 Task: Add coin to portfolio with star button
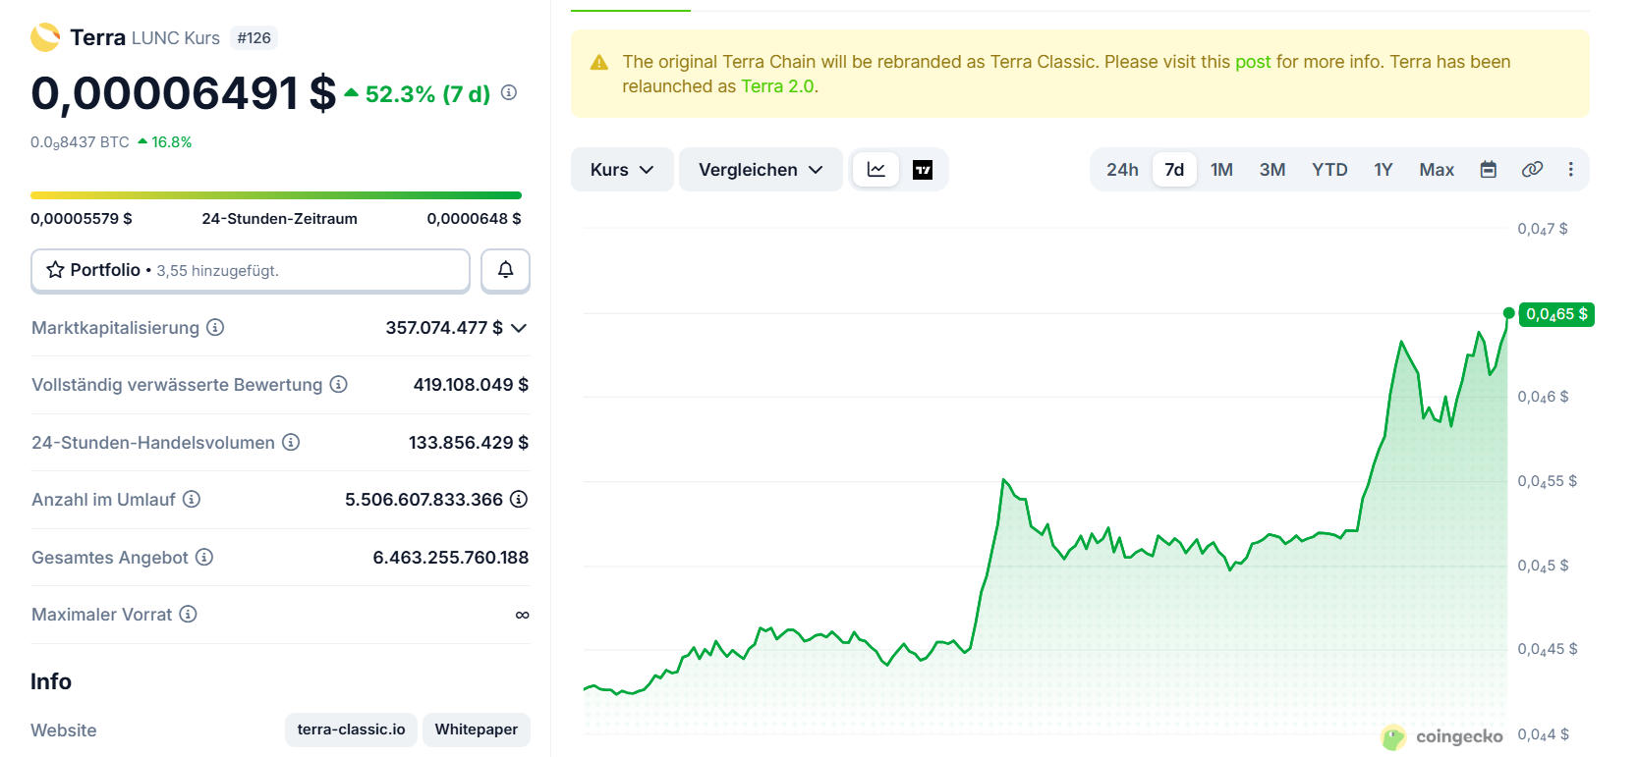tap(251, 270)
